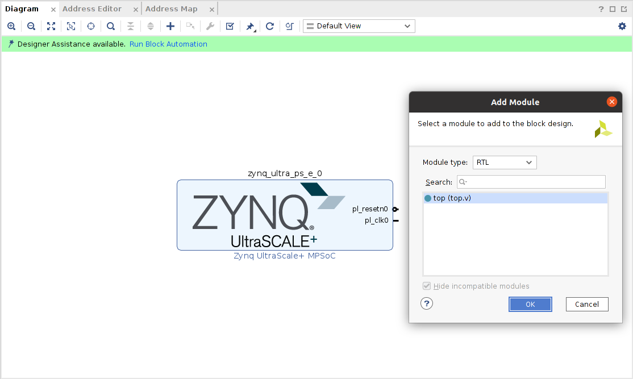This screenshot has height=379, width=633.
Task: Click OK in Add Module dialog
Action: tap(530, 305)
